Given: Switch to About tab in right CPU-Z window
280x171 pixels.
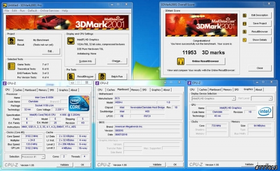Looking at the screenshot, I should click(x=259, y=89).
